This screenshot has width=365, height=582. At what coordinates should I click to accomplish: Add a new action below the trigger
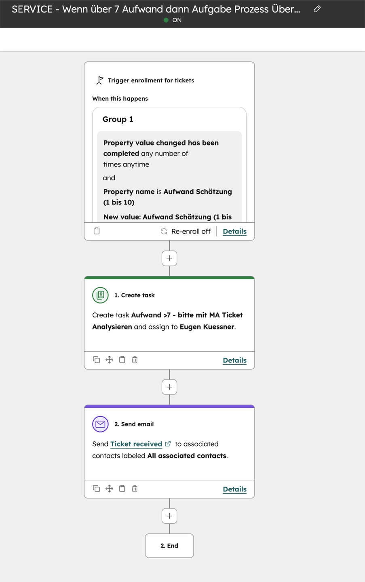point(169,258)
